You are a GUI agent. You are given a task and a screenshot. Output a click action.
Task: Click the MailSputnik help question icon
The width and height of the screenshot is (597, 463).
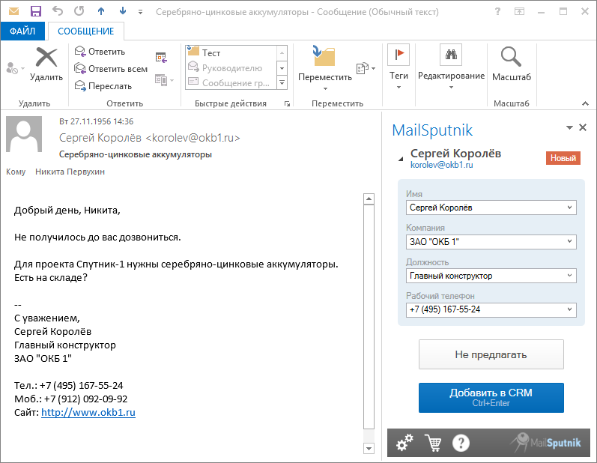tap(461, 443)
